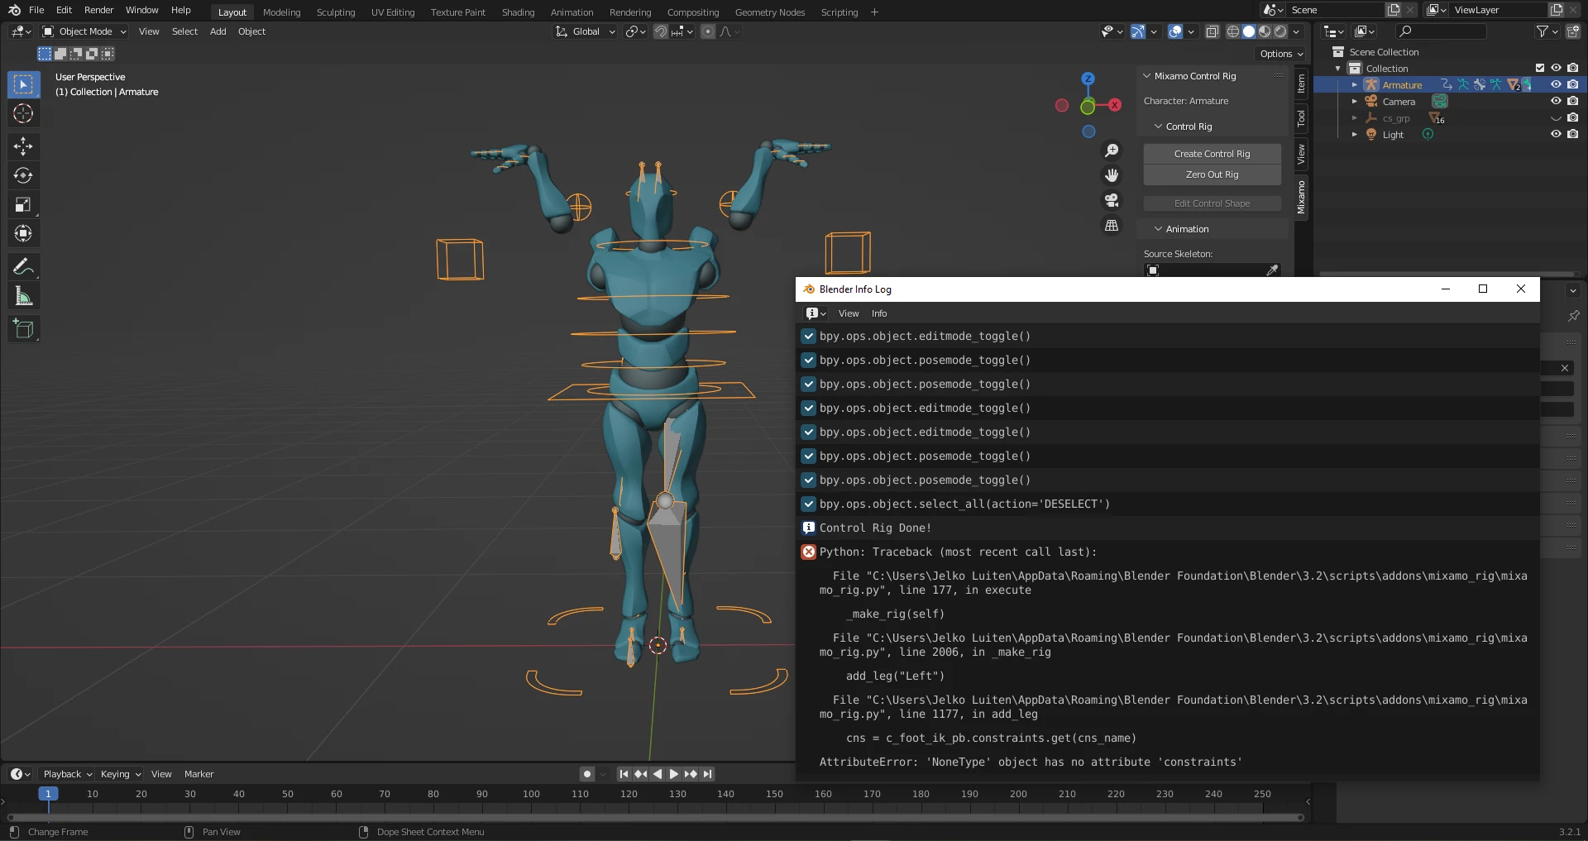The image size is (1588, 841).
Task: Open Mixamo sidebar tab
Action: pyautogui.click(x=1301, y=197)
